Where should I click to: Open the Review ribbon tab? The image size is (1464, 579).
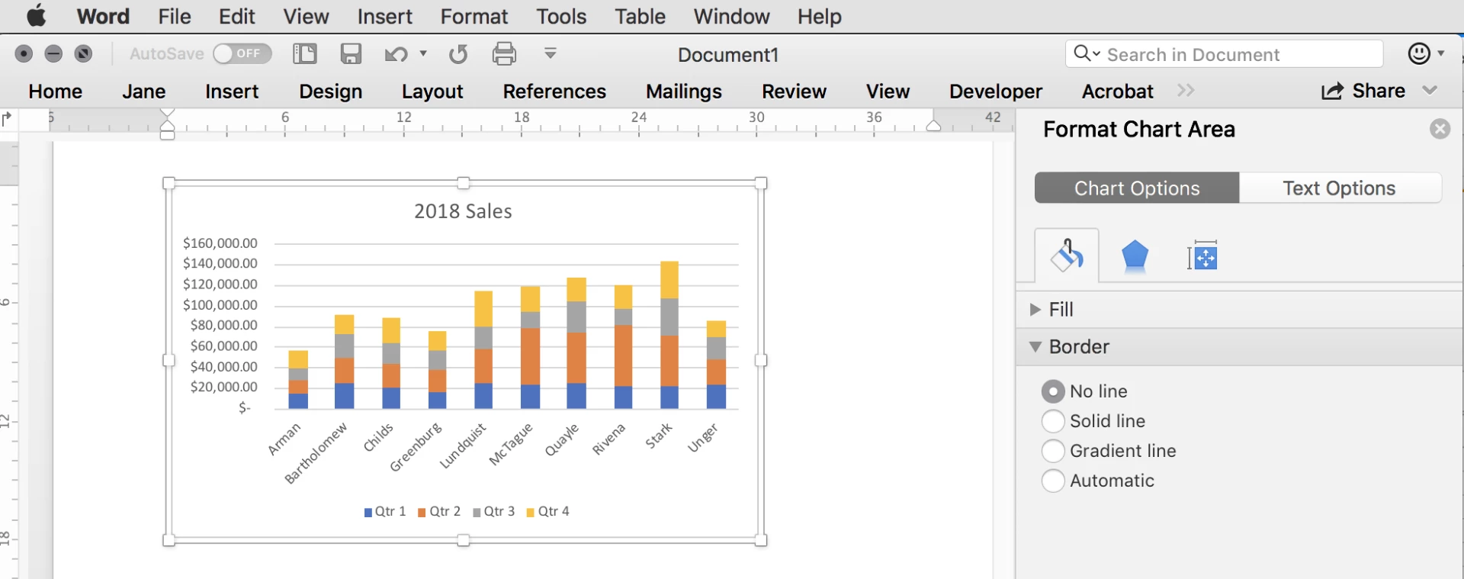pos(794,92)
